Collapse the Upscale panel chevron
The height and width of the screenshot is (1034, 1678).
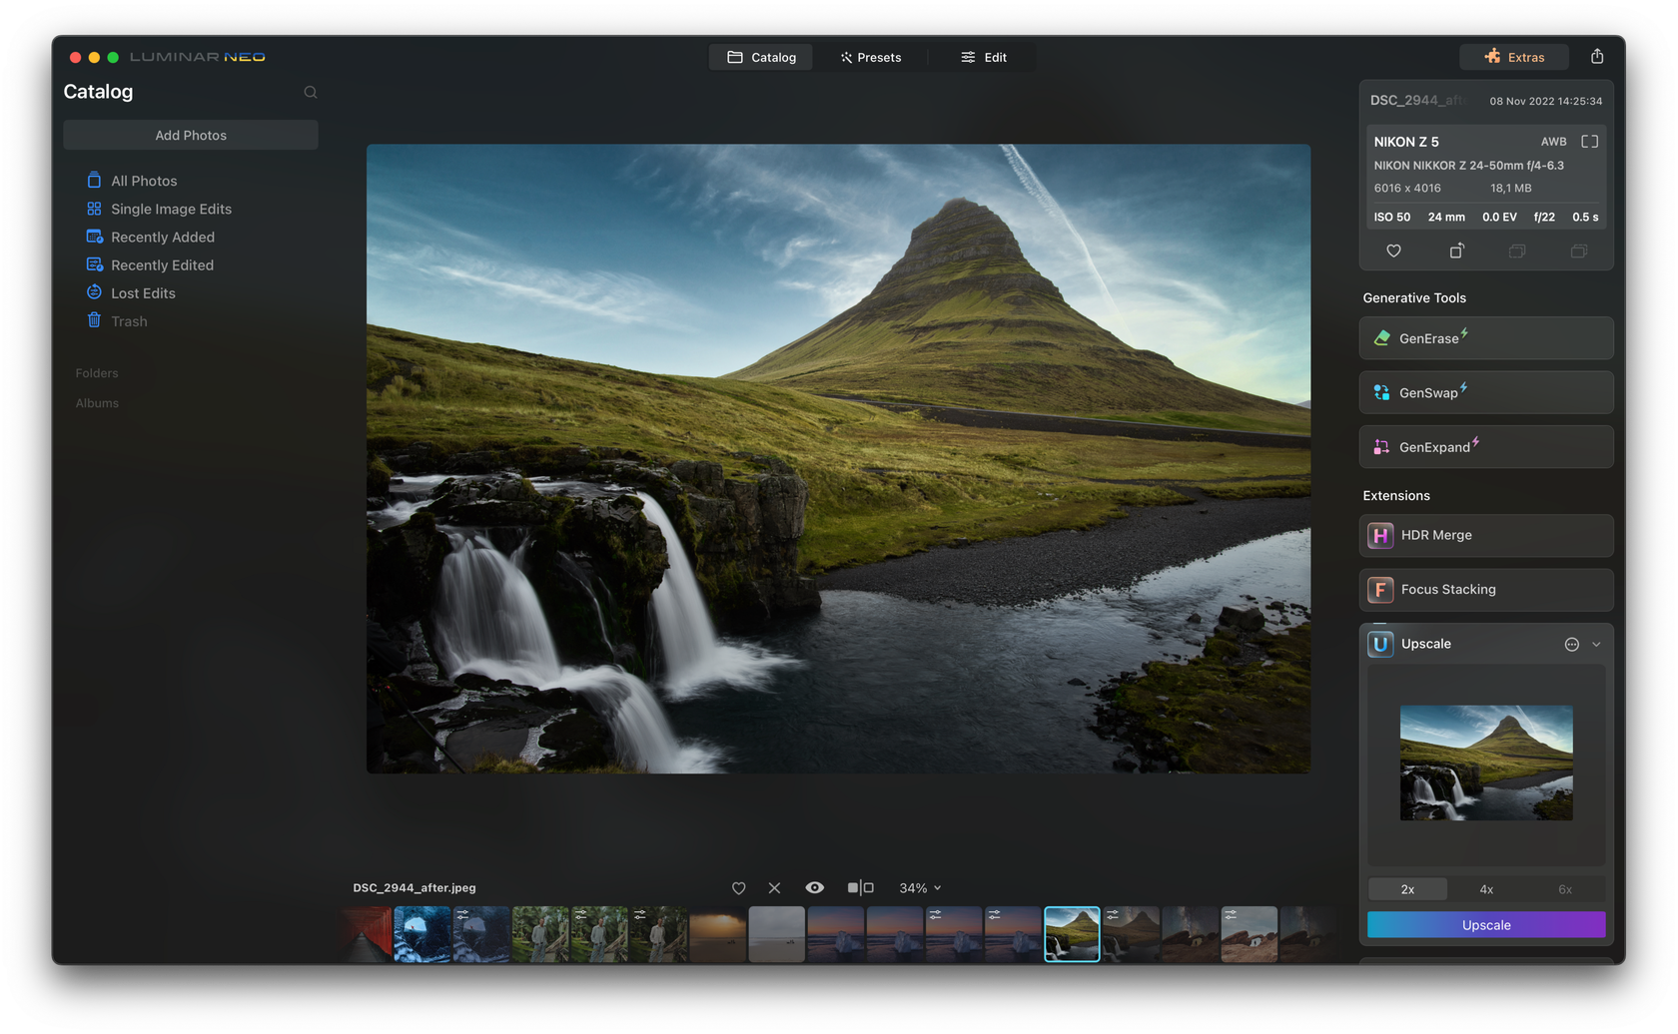tap(1596, 645)
